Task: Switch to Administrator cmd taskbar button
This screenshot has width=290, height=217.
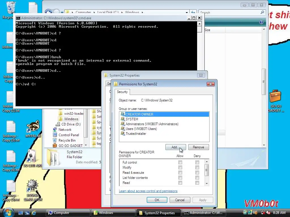Action: (204, 213)
